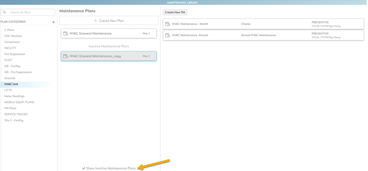Select the Fire Suppression category

point(15,54)
